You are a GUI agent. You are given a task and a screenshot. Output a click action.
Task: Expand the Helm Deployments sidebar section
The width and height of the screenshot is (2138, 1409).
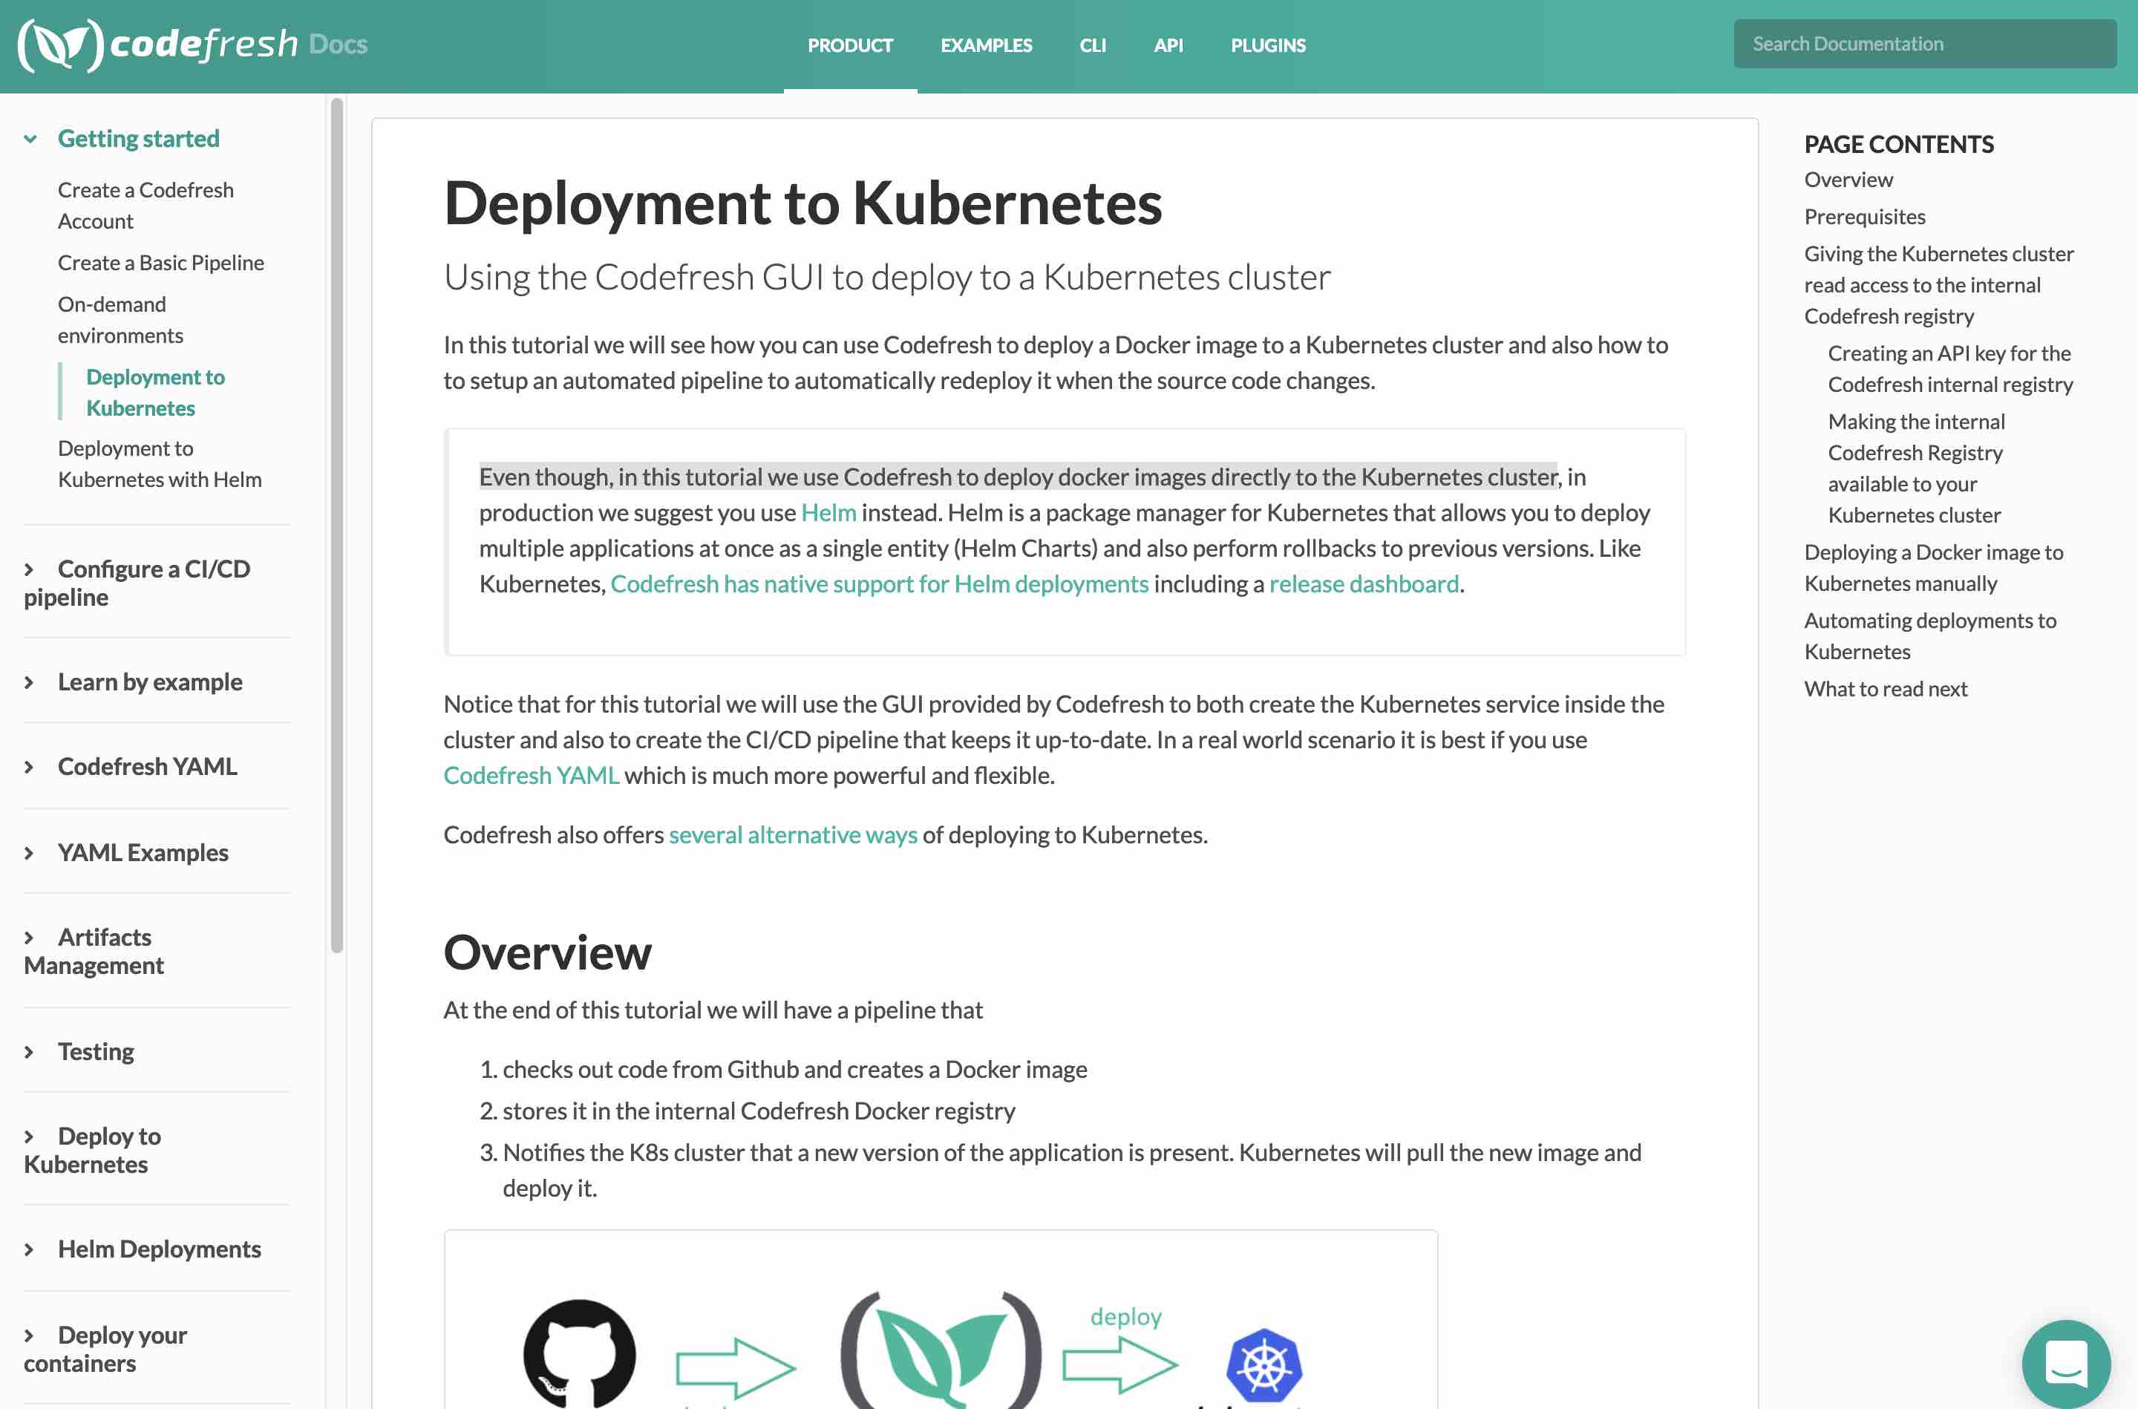tap(30, 1250)
